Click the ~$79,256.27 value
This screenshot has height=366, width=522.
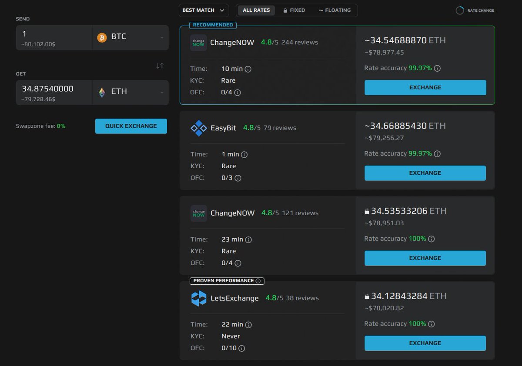384,138
